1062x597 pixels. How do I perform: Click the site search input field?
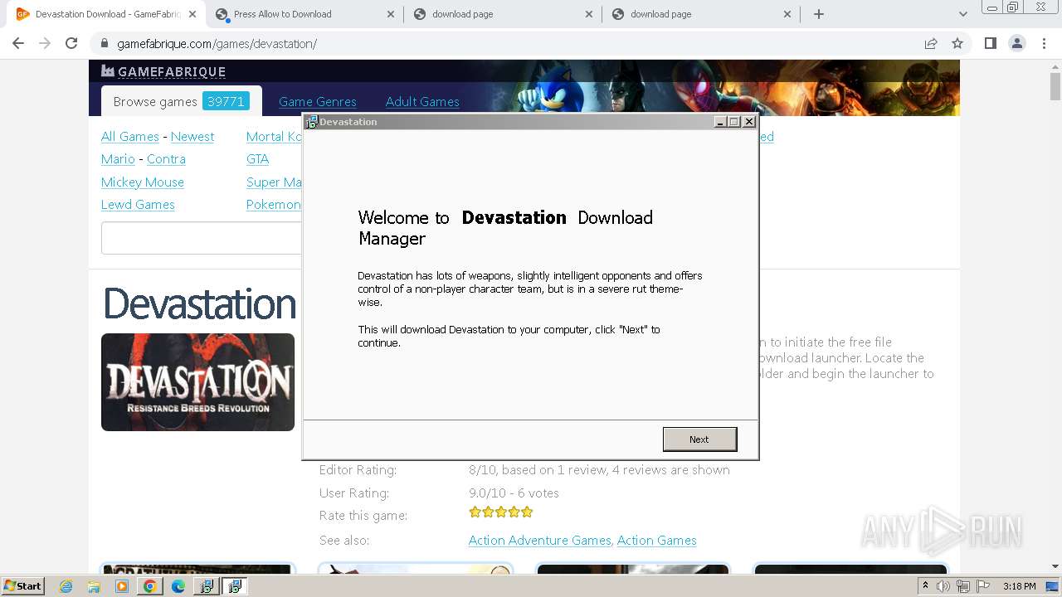click(x=202, y=238)
